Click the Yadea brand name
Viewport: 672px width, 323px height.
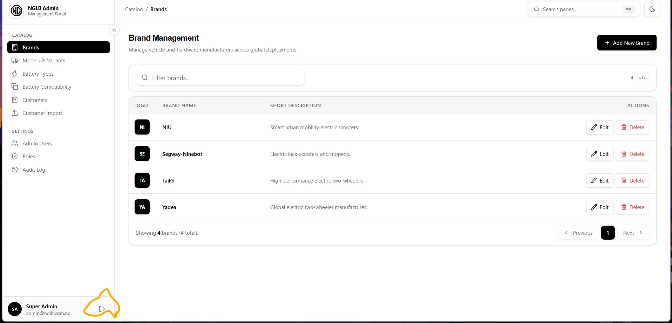pyautogui.click(x=169, y=207)
